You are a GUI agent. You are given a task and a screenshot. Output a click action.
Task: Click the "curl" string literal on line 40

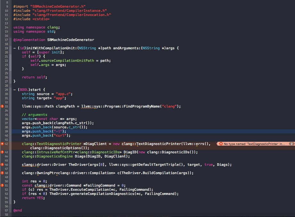tap(60, 135)
